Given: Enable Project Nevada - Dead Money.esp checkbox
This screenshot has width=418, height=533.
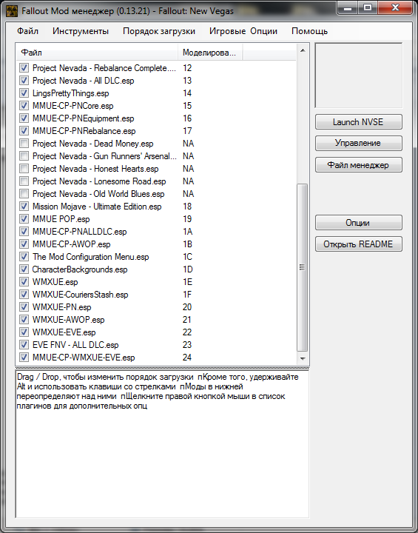Looking at the screenshot, I should [24, 144].
